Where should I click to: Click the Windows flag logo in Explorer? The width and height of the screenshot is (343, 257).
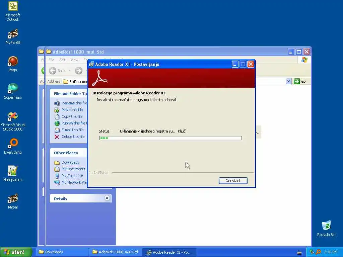coord(304,60)
